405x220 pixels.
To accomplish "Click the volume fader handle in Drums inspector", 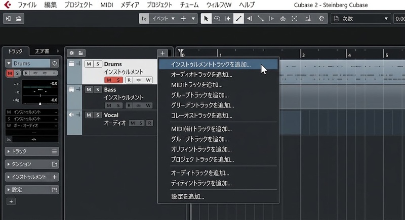I will pyautogui.click(x=40, y=103).
